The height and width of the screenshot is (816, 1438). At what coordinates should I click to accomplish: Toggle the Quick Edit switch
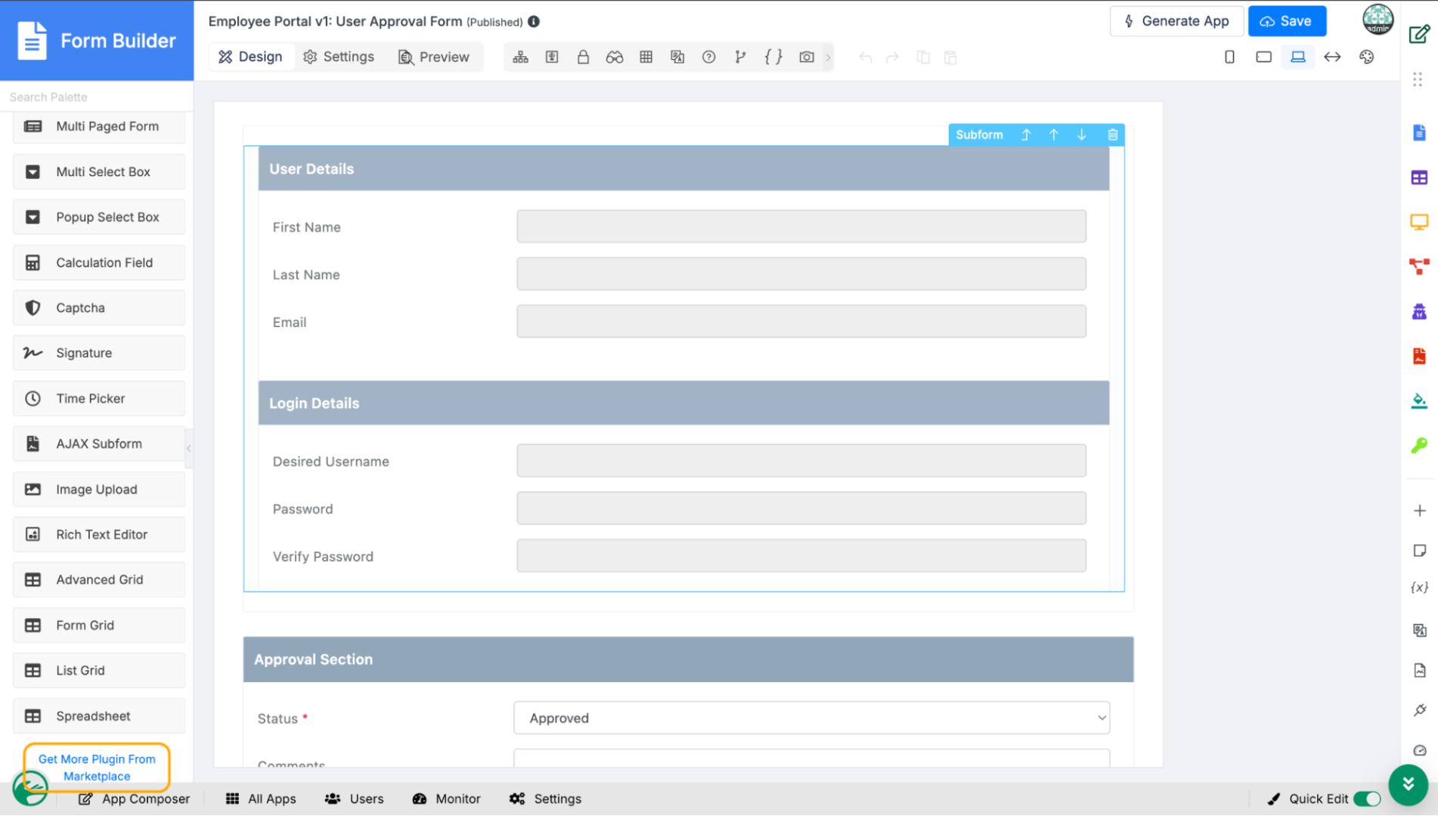pyautogui.click(x=1367, y=799)
